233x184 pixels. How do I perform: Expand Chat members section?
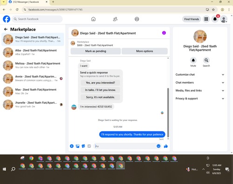(200, 83)
